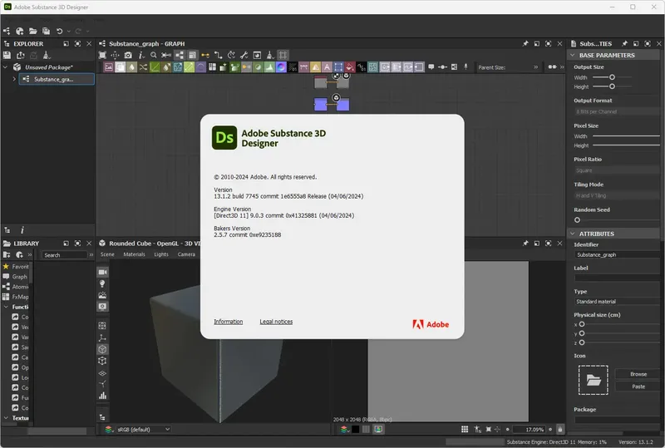Adjust the Random Seed slider handle
The image size is (665, 448).
(577, 219)
